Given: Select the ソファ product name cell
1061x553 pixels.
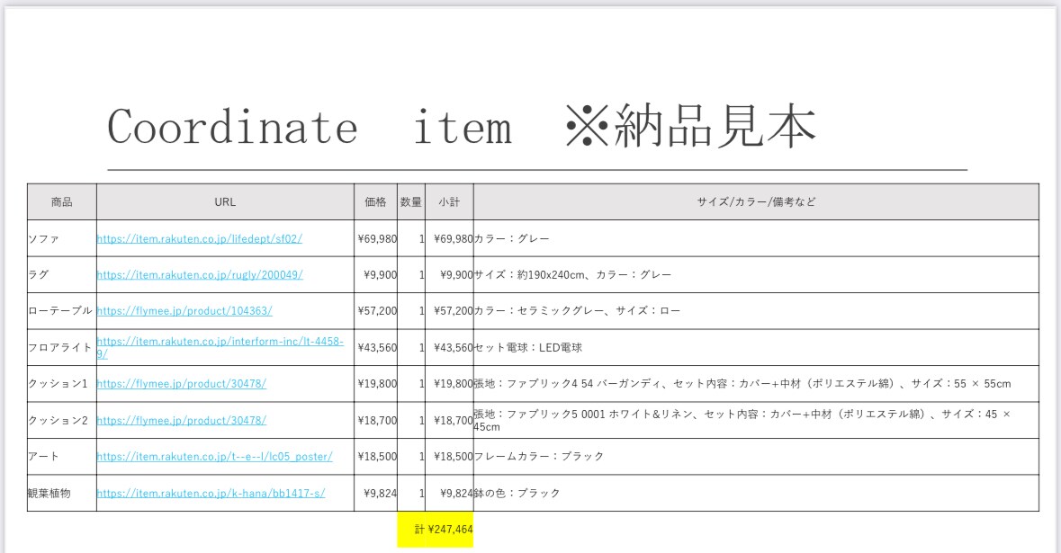Looking at the screenshot, I should (x=61, y=238).
